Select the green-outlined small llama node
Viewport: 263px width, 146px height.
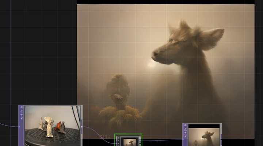pyautogui.click(x=128, y=141)
